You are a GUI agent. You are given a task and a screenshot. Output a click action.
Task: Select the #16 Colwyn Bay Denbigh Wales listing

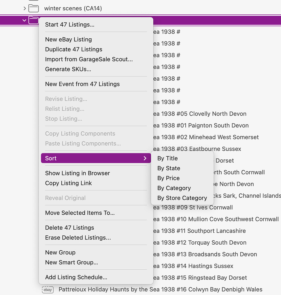(x=160, y=289)
